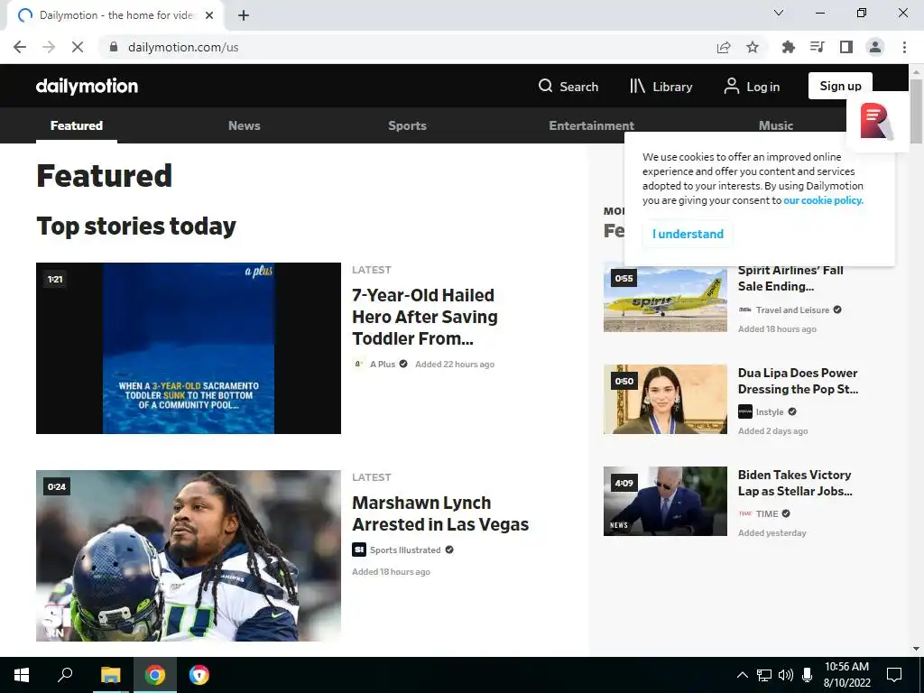
Task: Open the Chrome three-dot menu
Action: point(904,47)
